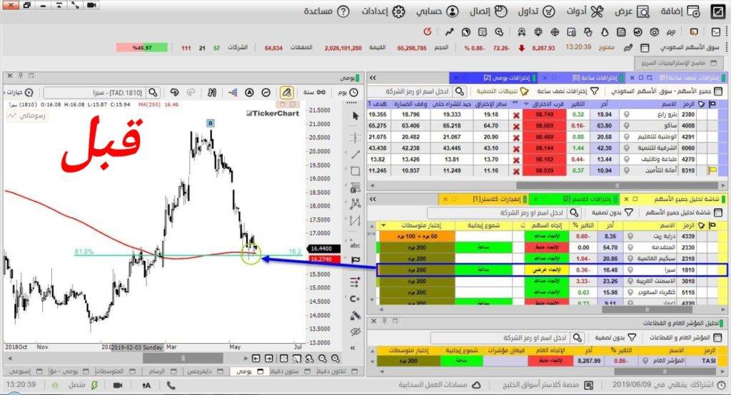Click the chart horizontal scrollbar thumb
Image resolution: width=731 pixels, height=395 pixels.
[183, 358]
